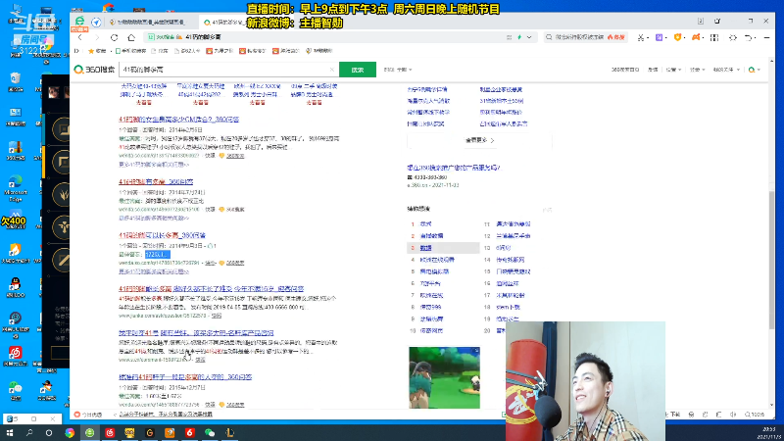This screenshot has width=784, height=441.
Task: Open the purple extension icon in toolbar
Action: tap(659, 37)
